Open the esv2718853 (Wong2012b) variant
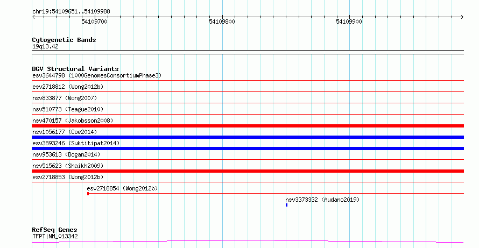This screenshot has width=479, height=248. 68,177
